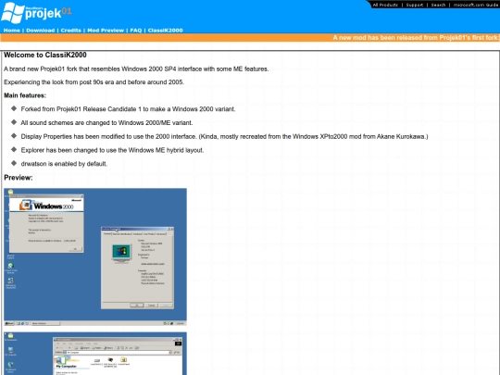Viewport: 500px width, 375px height.
Task: Click the My Documents folder icon in first preview
Action: click(x=10, y=192)
